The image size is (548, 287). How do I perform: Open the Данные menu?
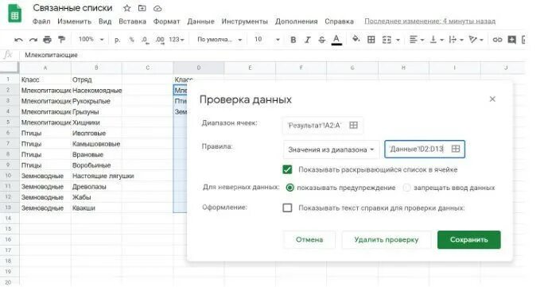tap(200, 21)
